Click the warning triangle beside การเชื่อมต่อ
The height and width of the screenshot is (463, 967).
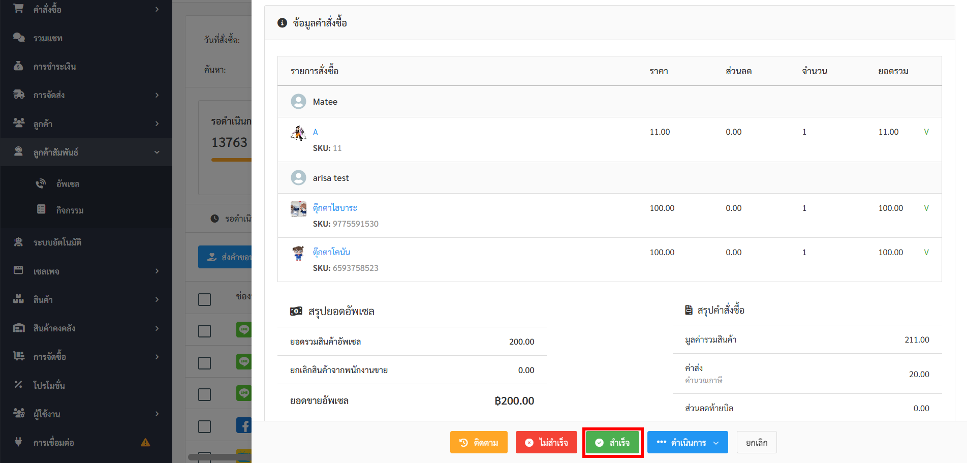click(145, 442)
